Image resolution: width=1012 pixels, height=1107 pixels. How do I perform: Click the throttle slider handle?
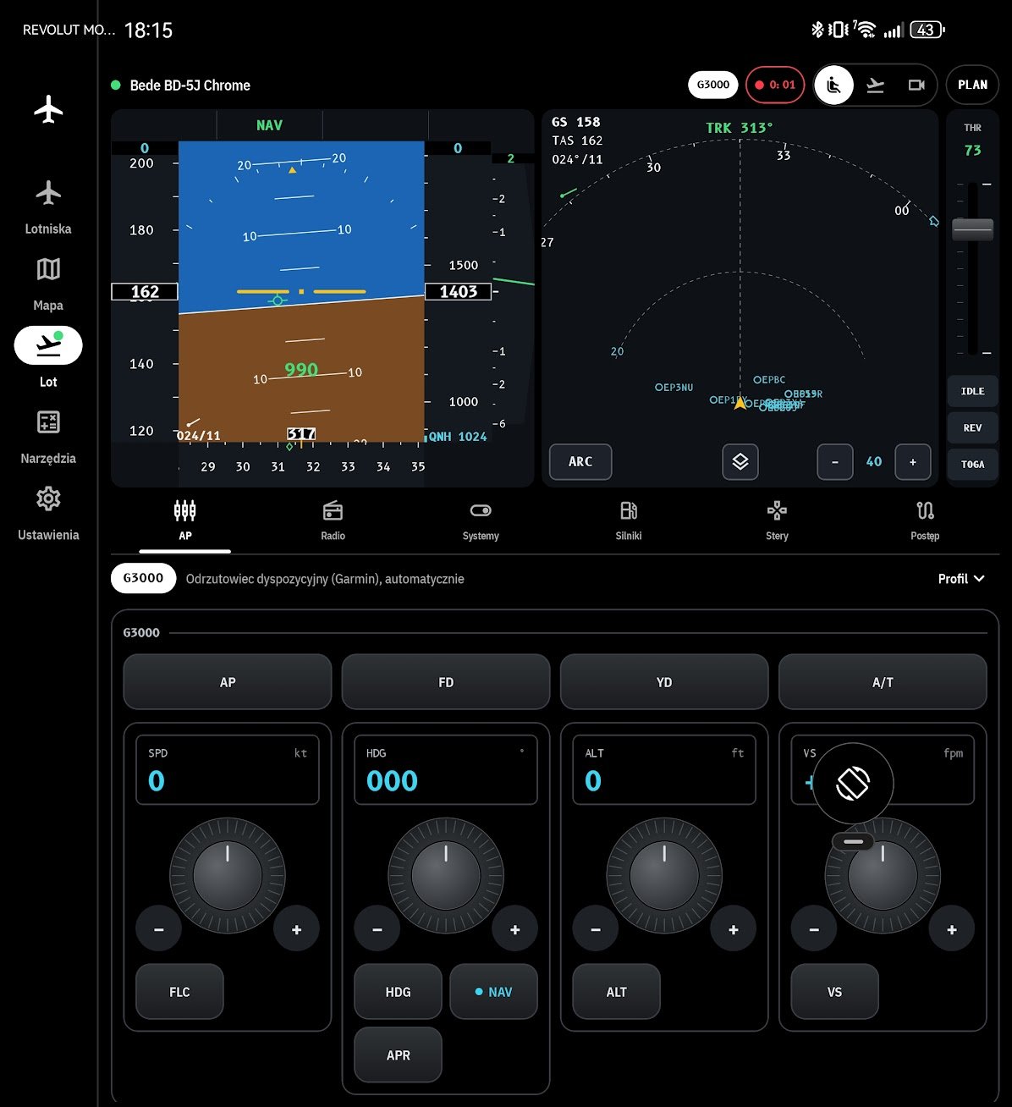[972, 229]
